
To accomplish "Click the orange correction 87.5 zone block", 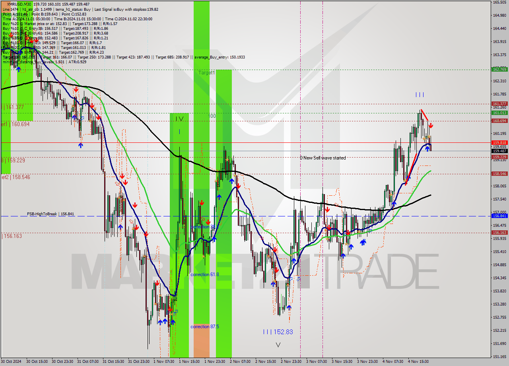I will coord(201,340).
